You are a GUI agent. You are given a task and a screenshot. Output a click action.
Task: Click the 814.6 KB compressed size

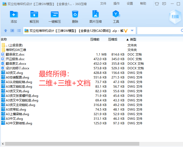[118, 55]
